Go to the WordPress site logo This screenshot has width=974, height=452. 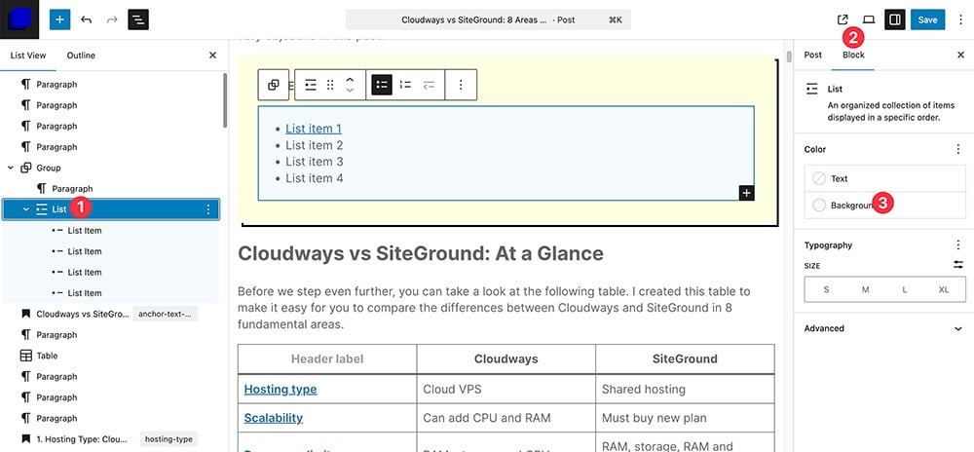click(x=19, y=19)
